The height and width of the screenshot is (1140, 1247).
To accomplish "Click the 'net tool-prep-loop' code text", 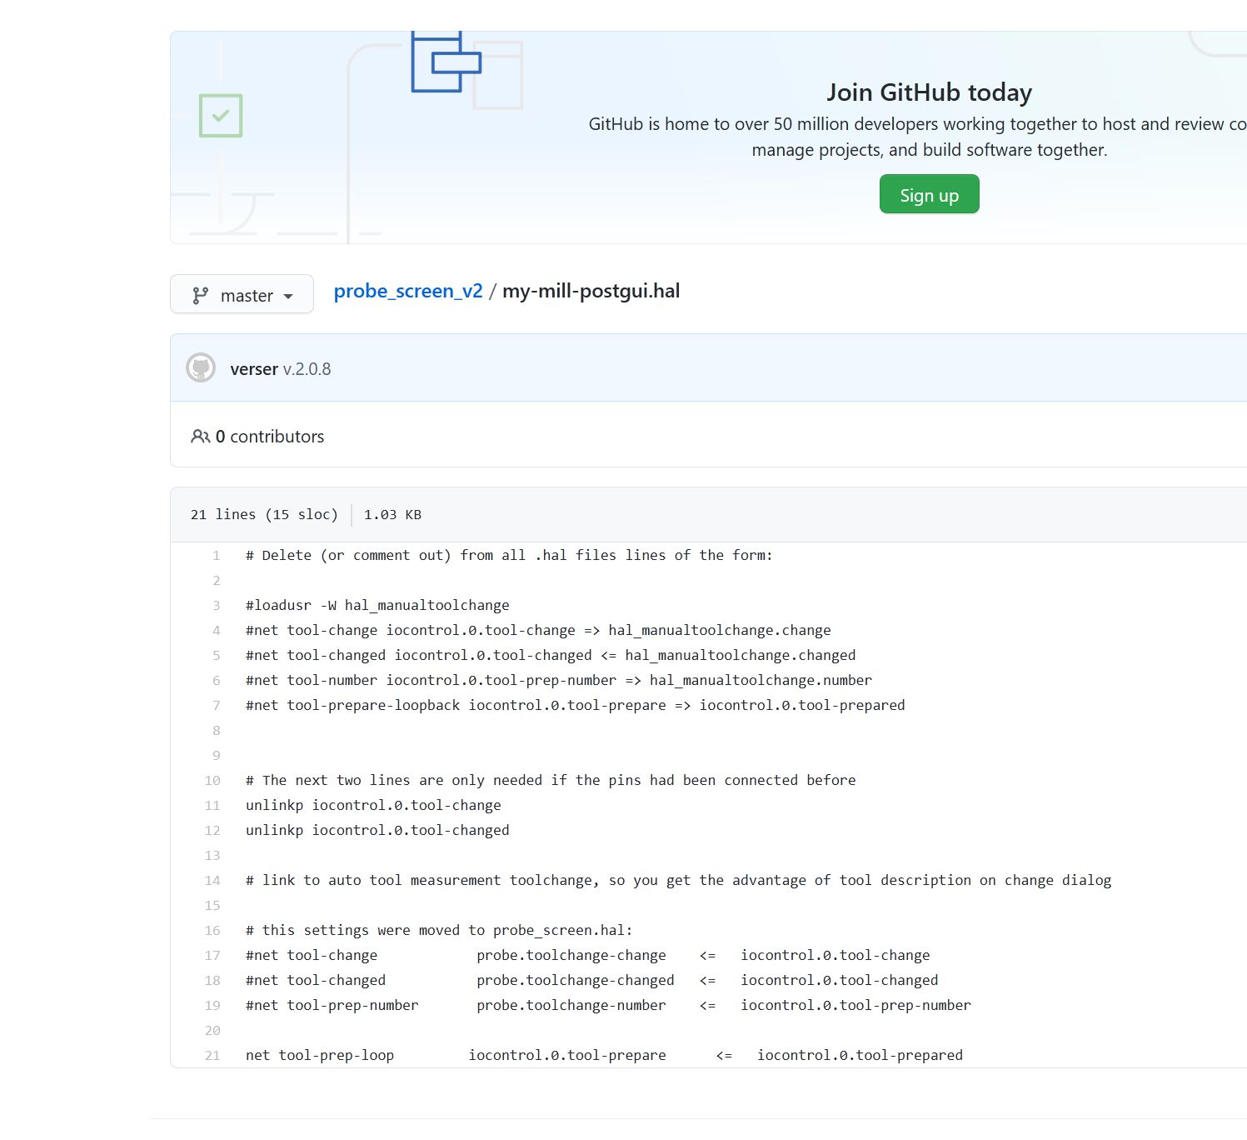I will (x=320, y=1055).
